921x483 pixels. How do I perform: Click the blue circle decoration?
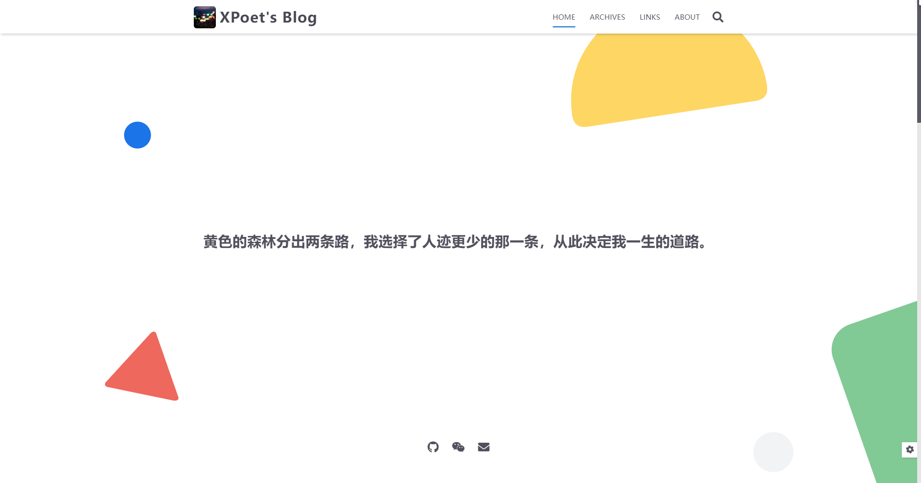tap(137, 135)
